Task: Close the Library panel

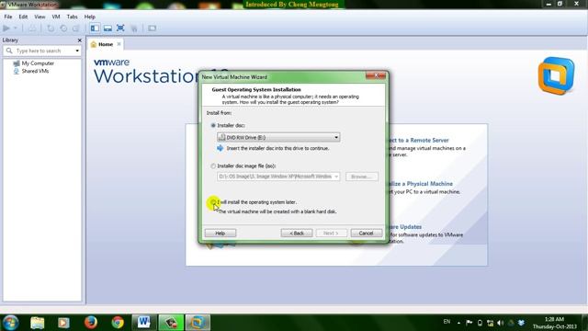Action: point(80,40)
